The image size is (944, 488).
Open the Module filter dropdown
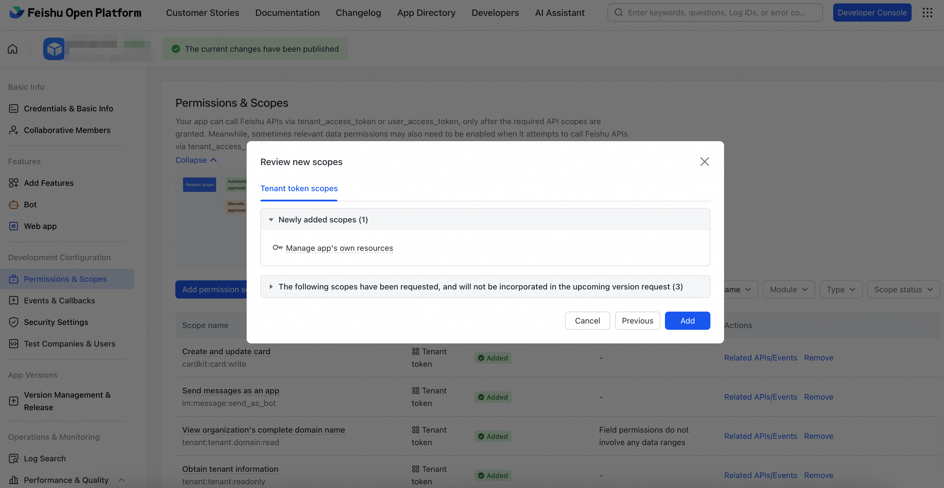(x=789, y=289)
